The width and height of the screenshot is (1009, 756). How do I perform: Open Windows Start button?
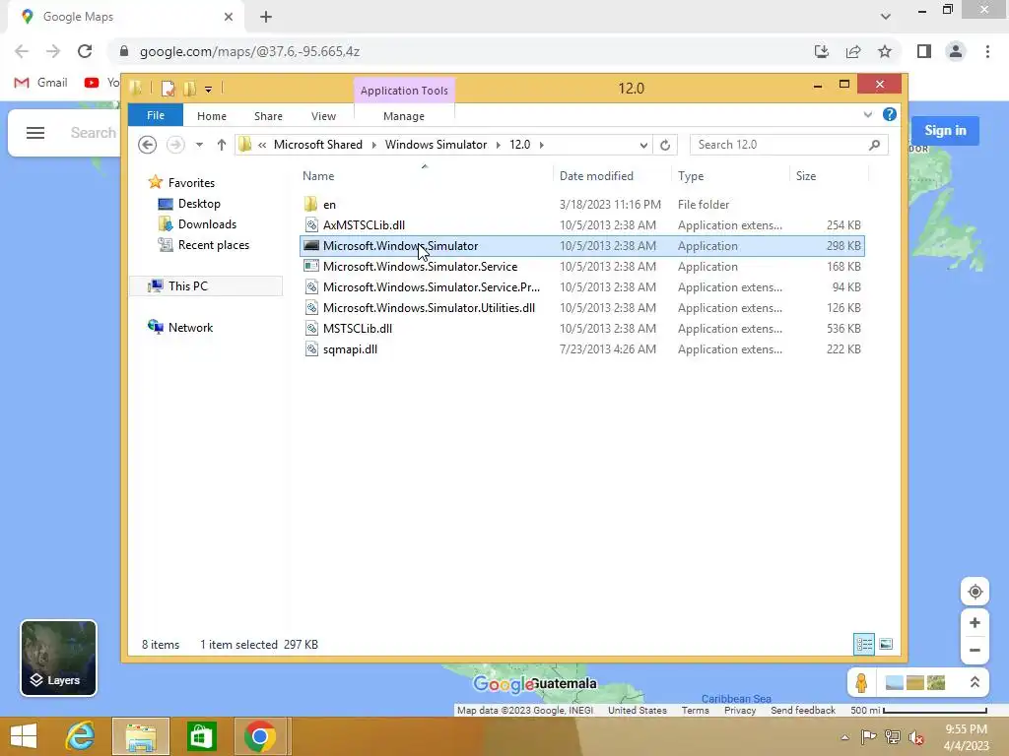click(24, 736)
